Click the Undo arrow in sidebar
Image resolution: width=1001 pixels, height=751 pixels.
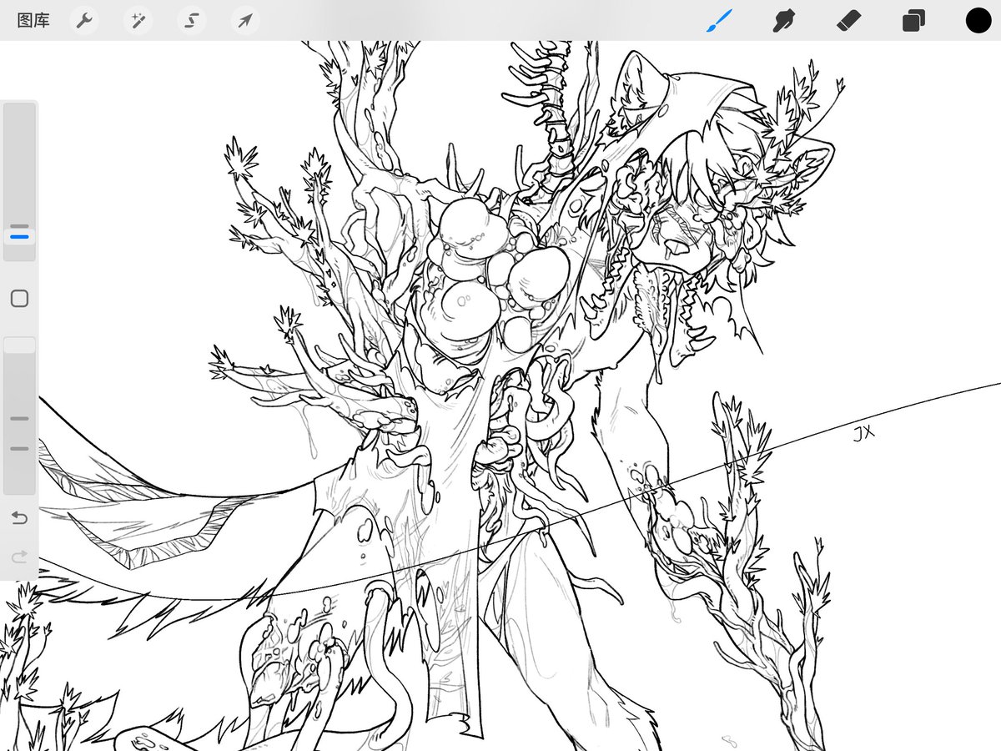(x=19, y=518)
